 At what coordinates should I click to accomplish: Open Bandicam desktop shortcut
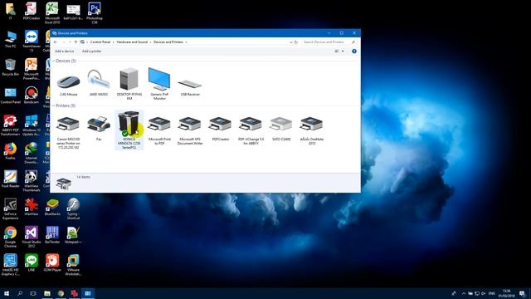(32, 95)
